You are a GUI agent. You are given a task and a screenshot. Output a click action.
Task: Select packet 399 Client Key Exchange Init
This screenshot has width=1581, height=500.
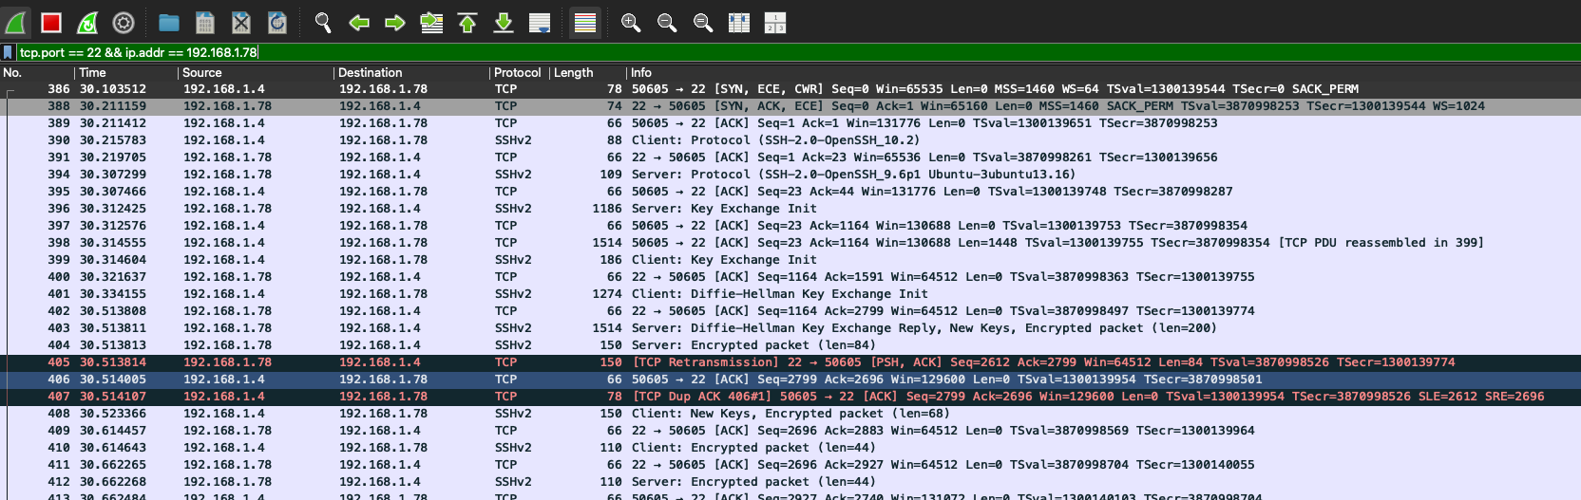(x=790, y=260)
